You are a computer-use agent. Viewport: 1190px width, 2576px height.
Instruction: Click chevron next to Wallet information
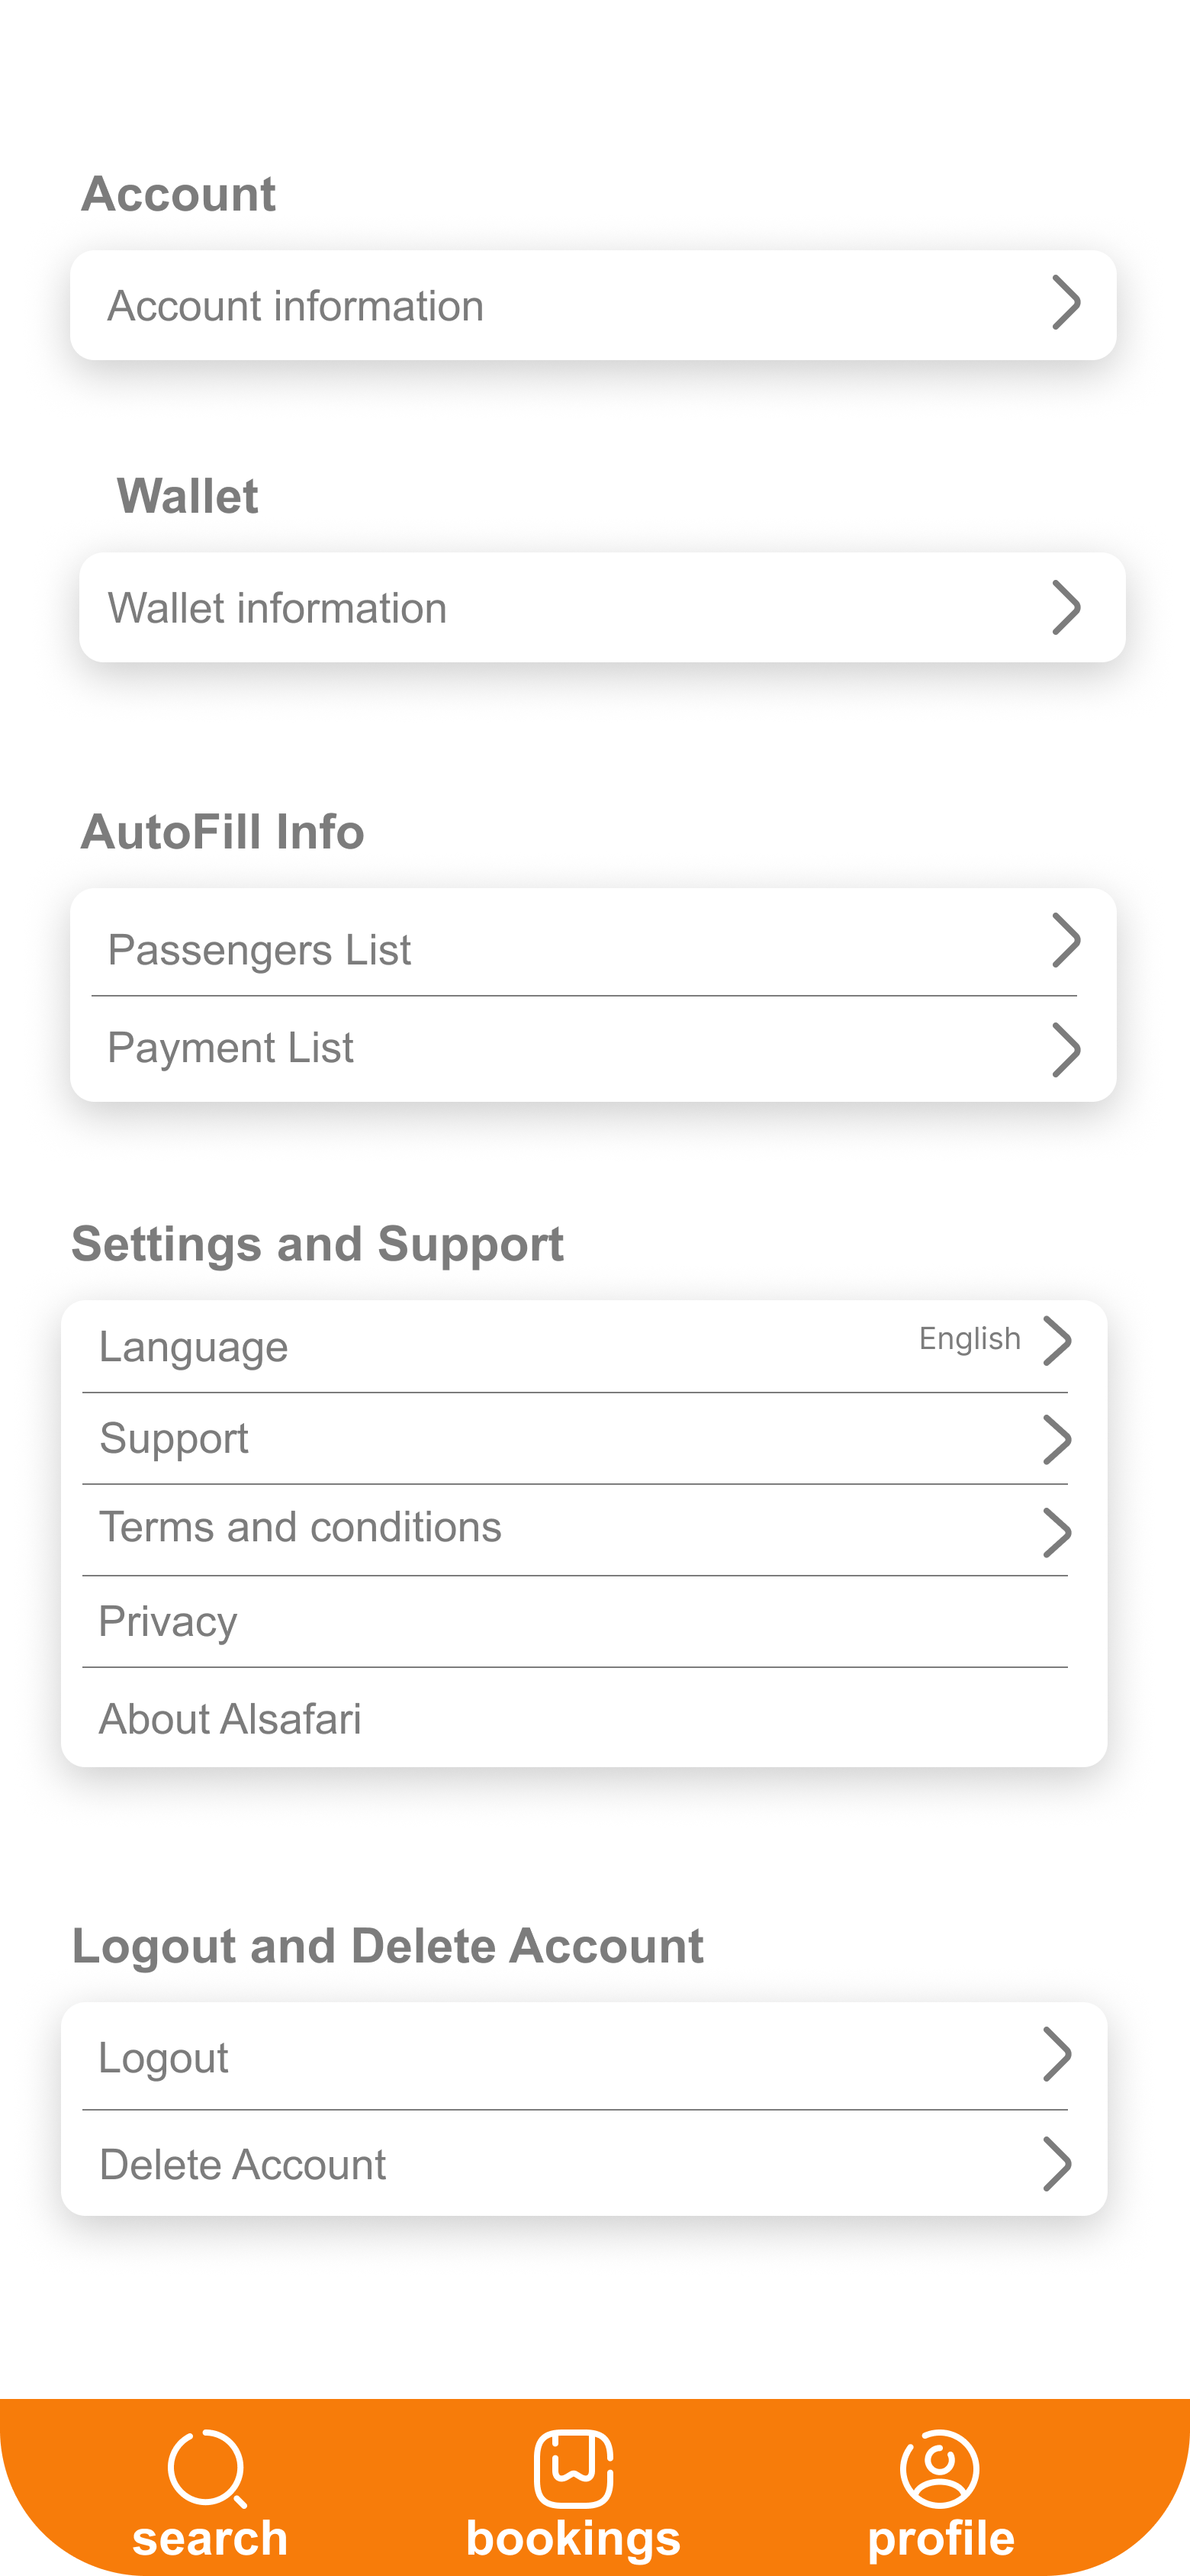click(1066, 607)
